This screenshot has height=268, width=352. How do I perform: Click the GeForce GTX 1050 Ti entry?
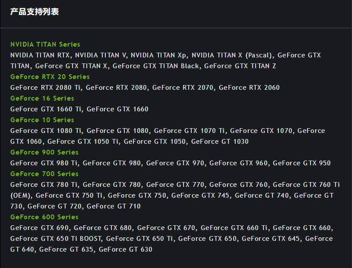coord(83,142)
